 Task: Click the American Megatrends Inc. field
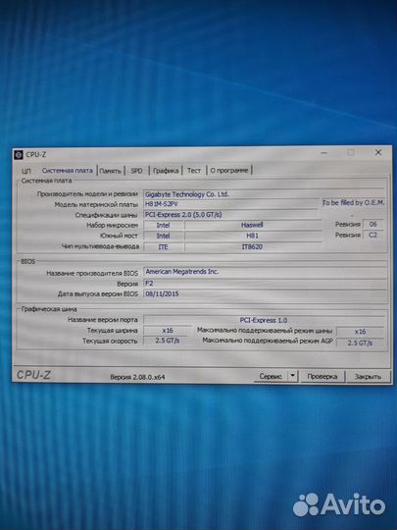[265, 272]
